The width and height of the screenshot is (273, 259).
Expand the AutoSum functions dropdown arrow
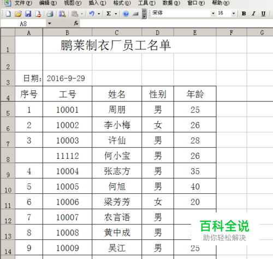pos(116,14)
